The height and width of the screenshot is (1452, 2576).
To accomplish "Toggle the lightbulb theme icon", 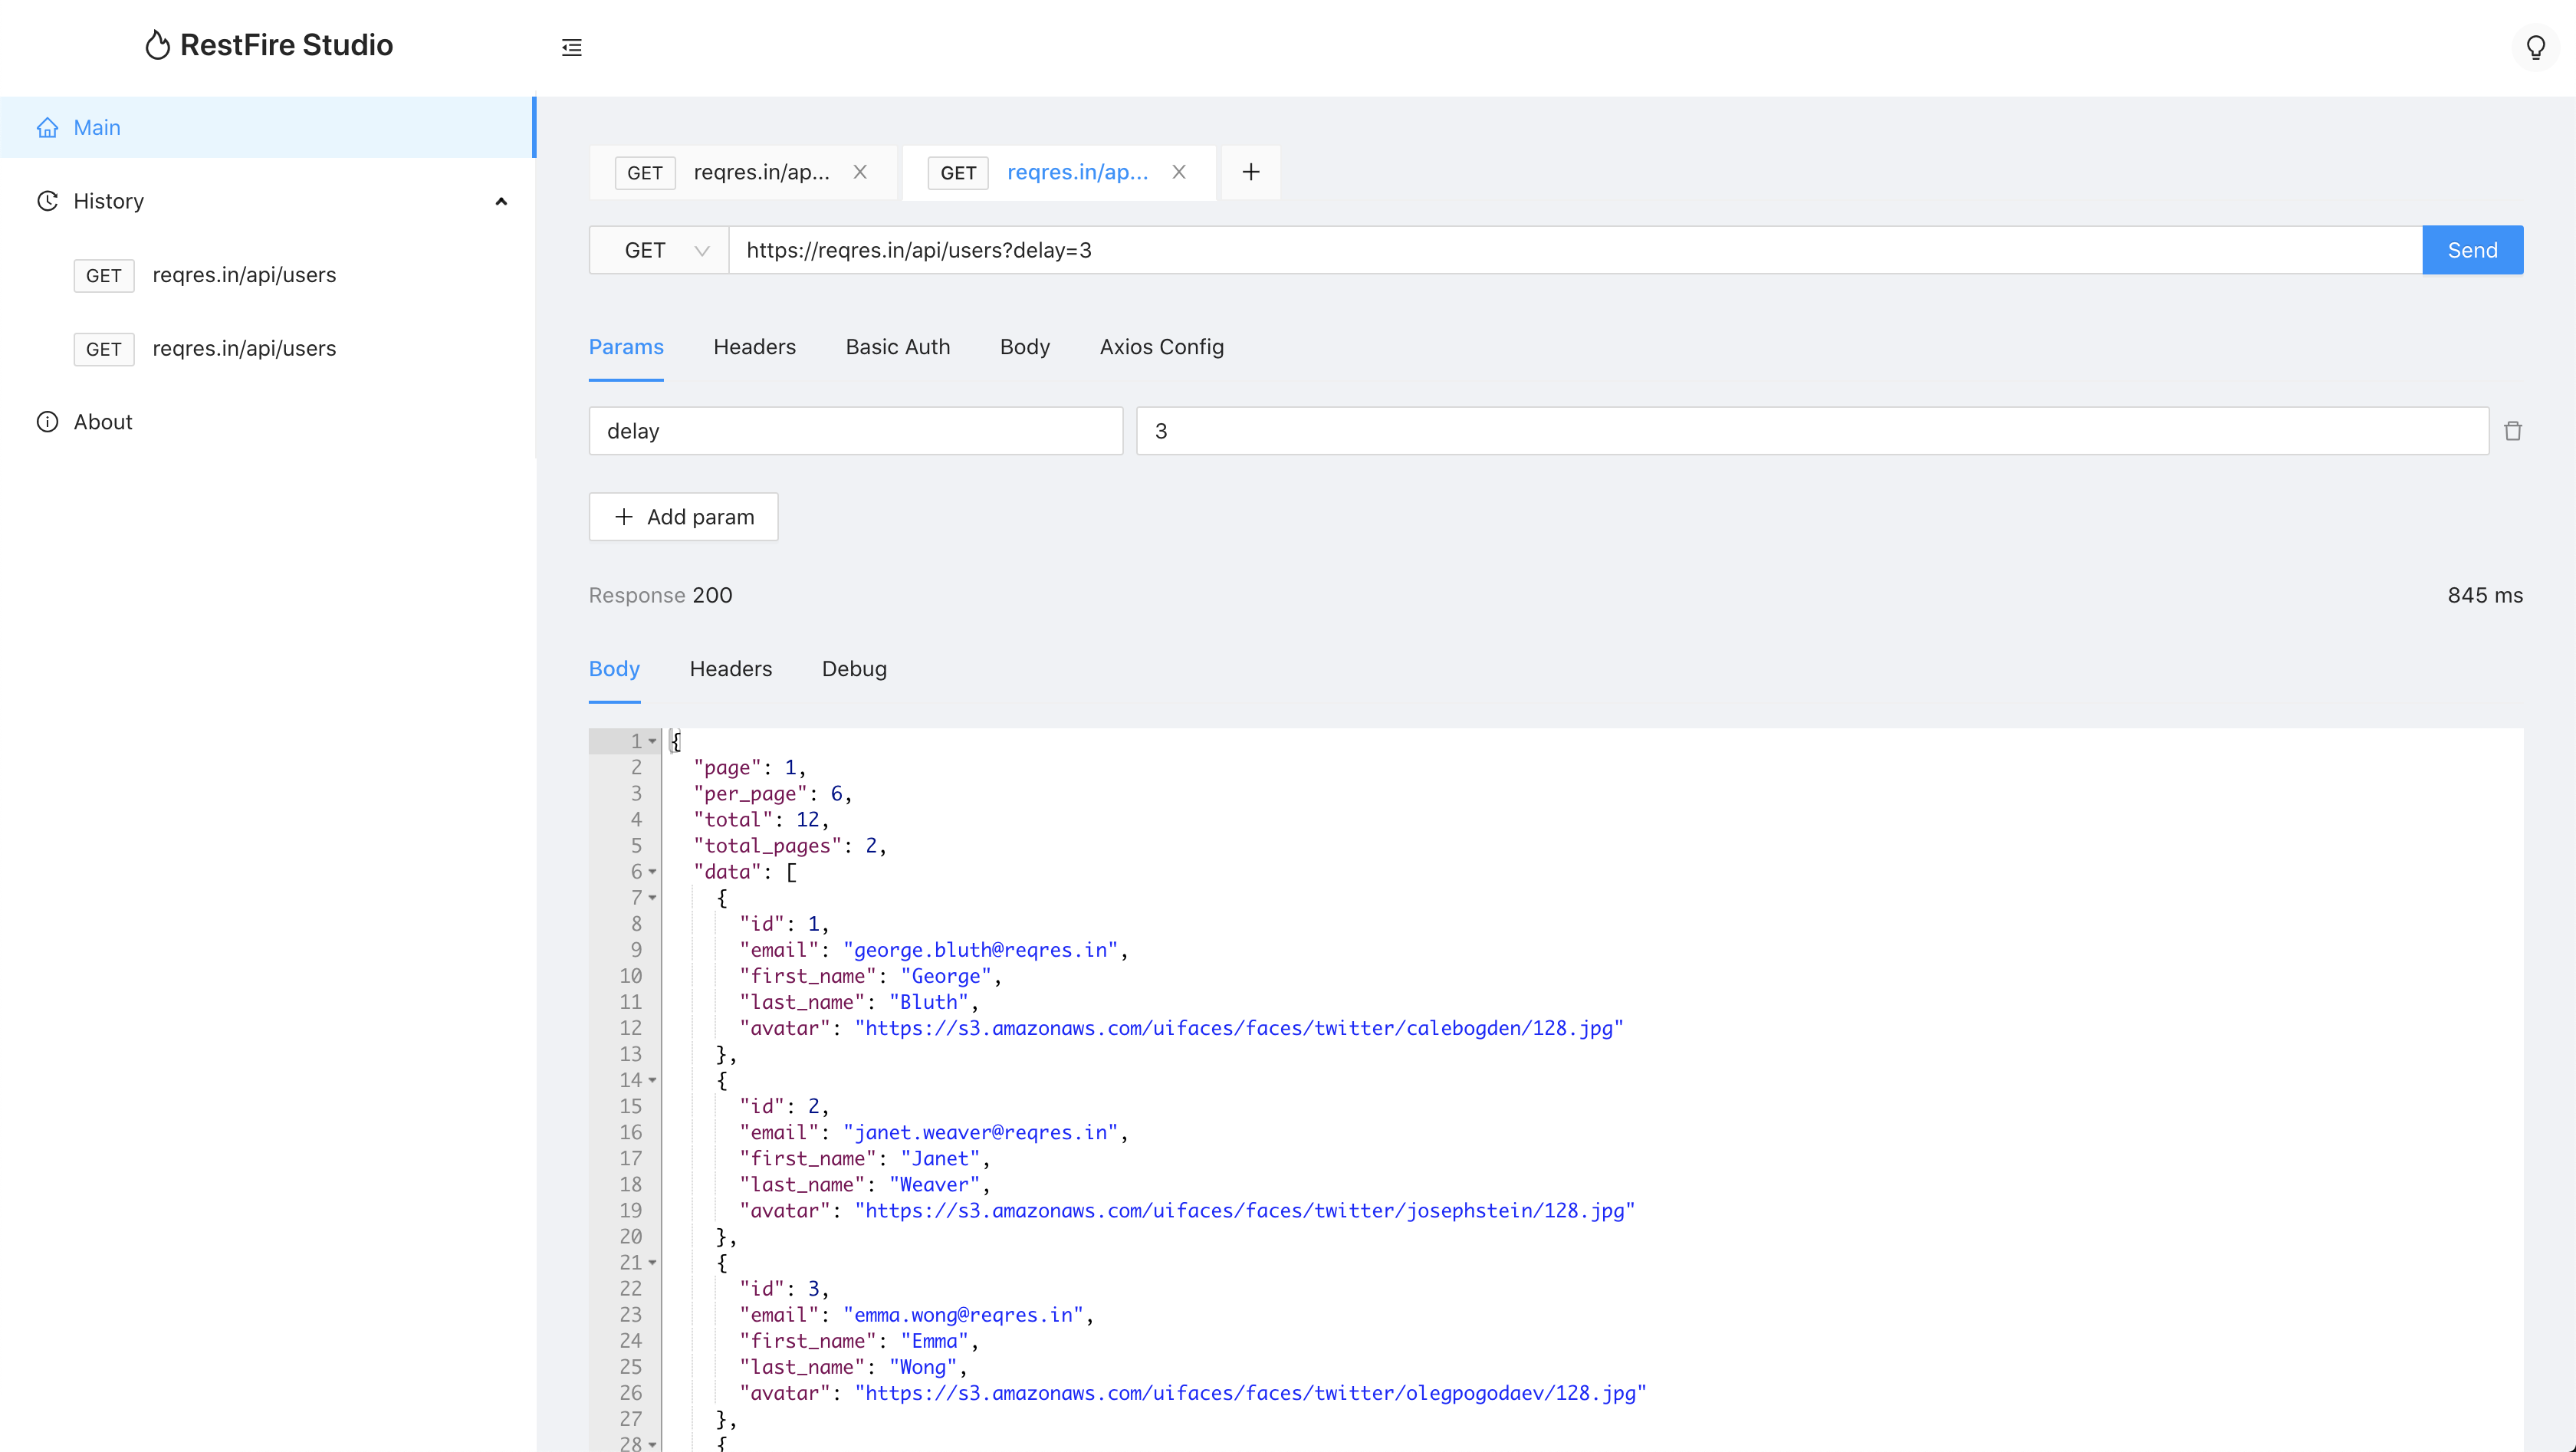I will [2535, 47].
